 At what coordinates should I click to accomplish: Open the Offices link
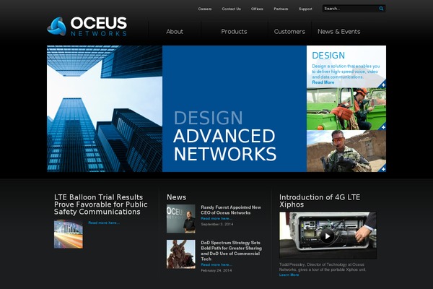(x=257, y=9)
